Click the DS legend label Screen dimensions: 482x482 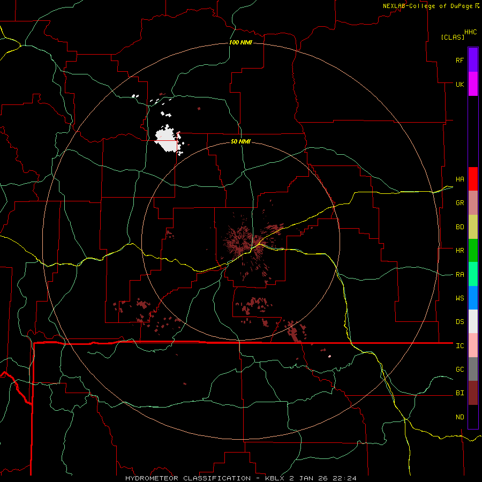coord(460,322)
